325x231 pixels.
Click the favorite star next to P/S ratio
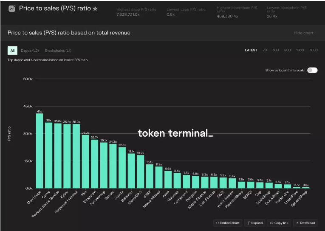point(95,8)
